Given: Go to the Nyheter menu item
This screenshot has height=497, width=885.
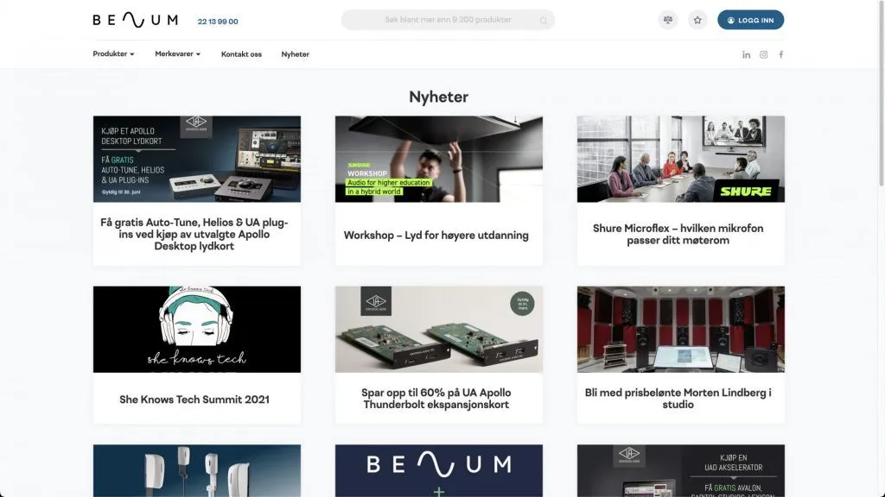Looking at the screenshot, I should click(295, 54).
